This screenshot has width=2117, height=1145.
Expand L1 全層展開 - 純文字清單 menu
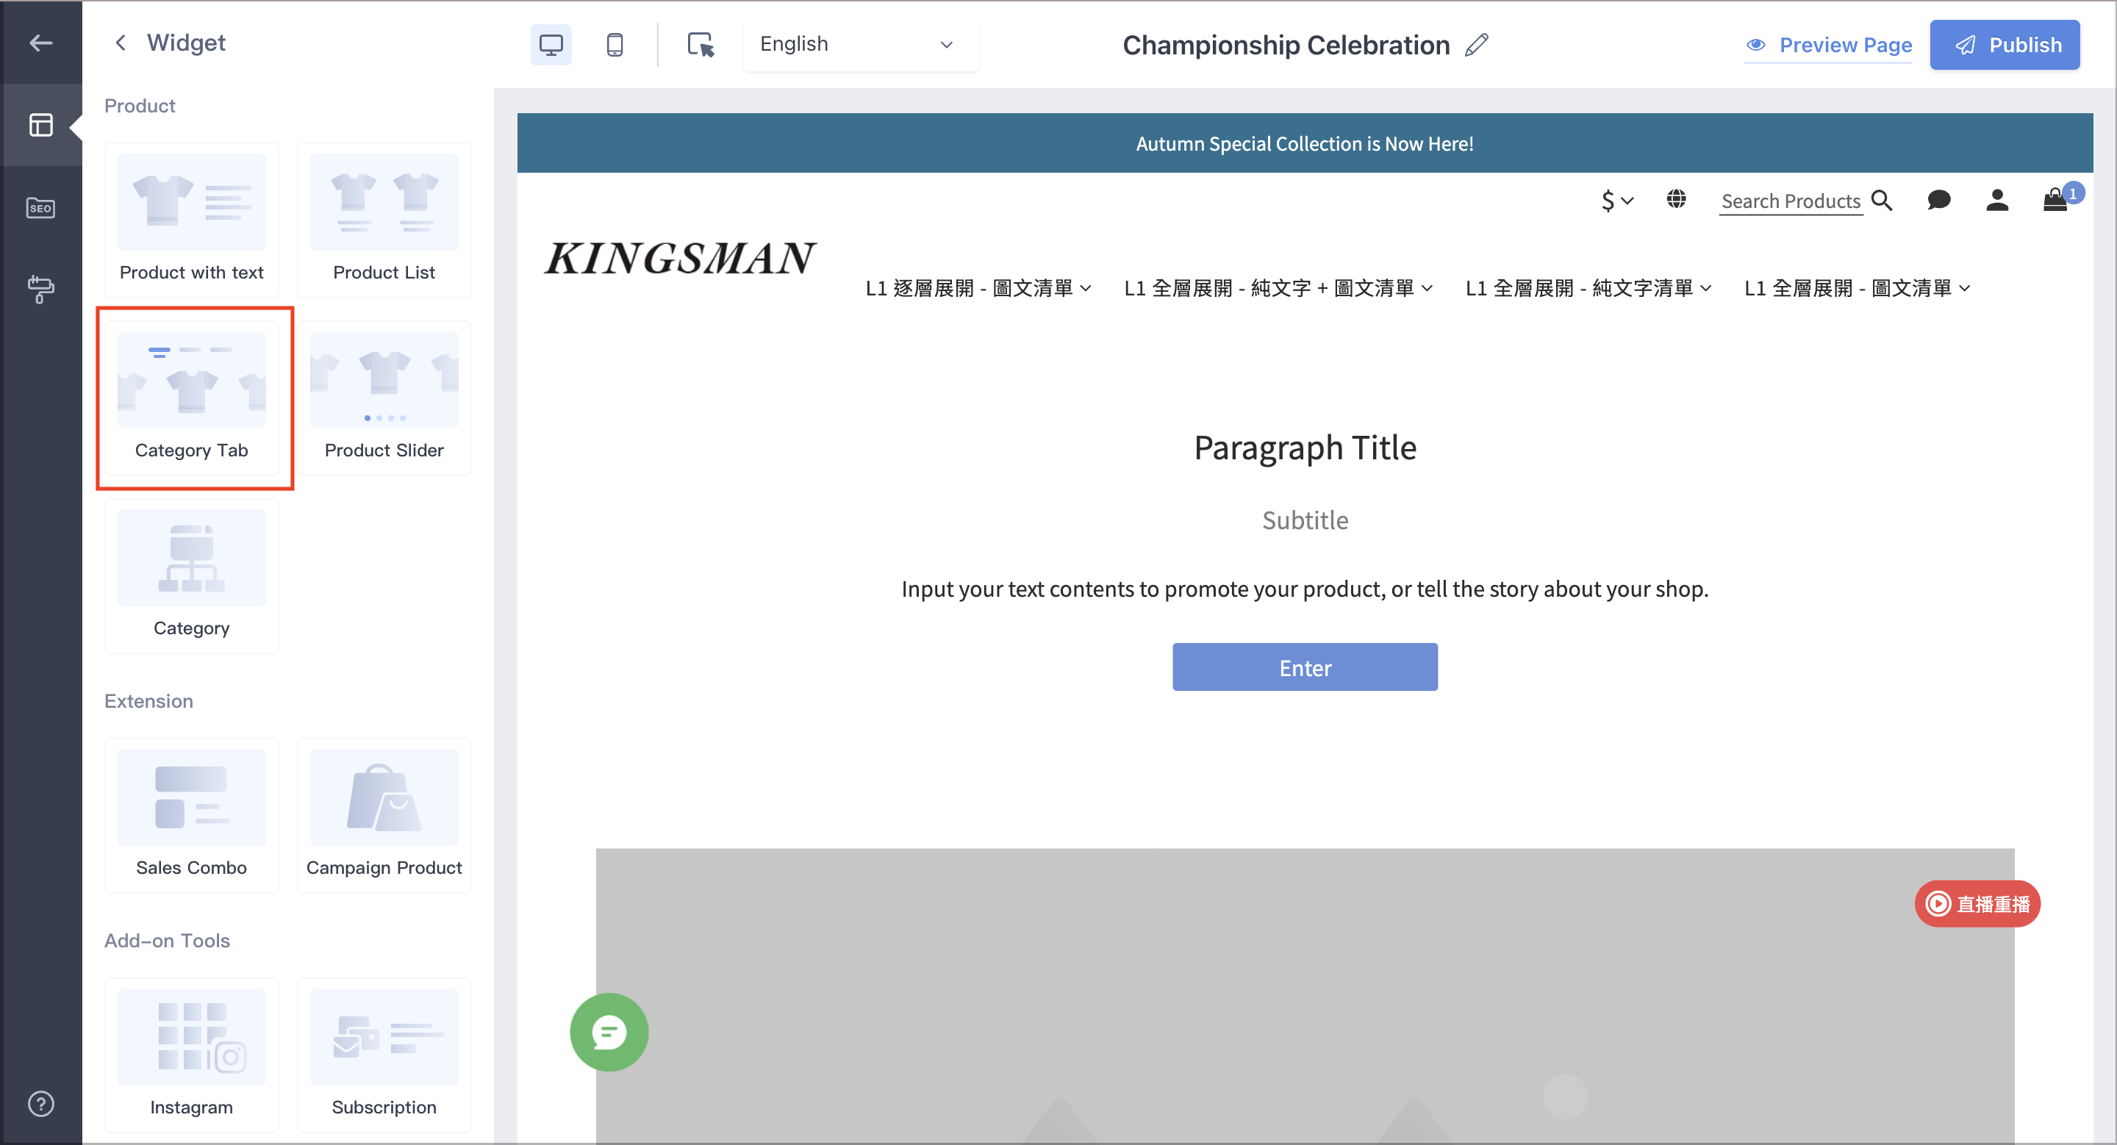pos(1588,288)
